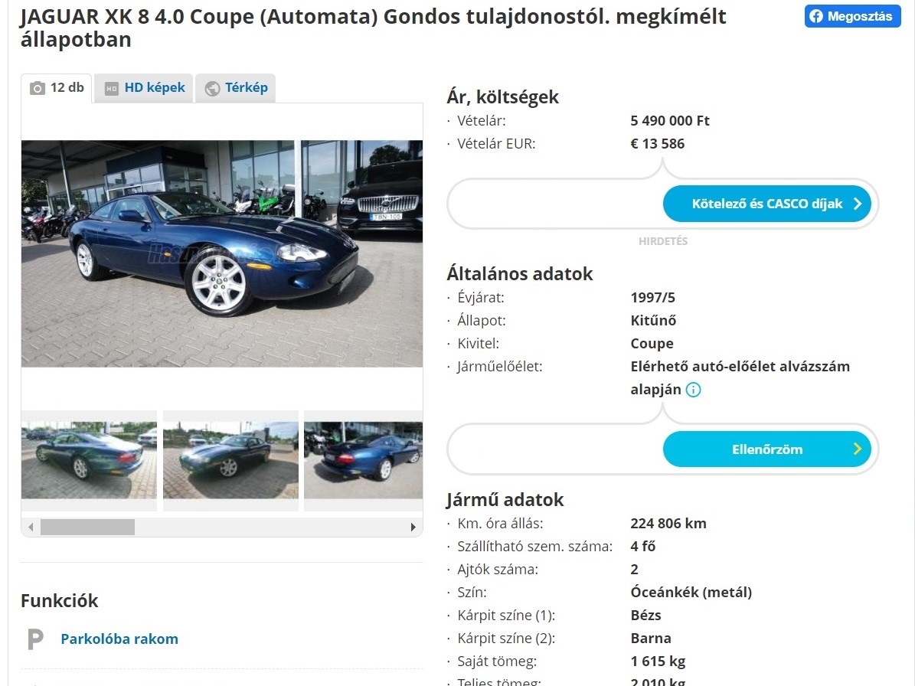Viewport: 915px width, 686px height.
Task: Click the gallery scrollbar right arrow
Action: click(x=413, y=528)
